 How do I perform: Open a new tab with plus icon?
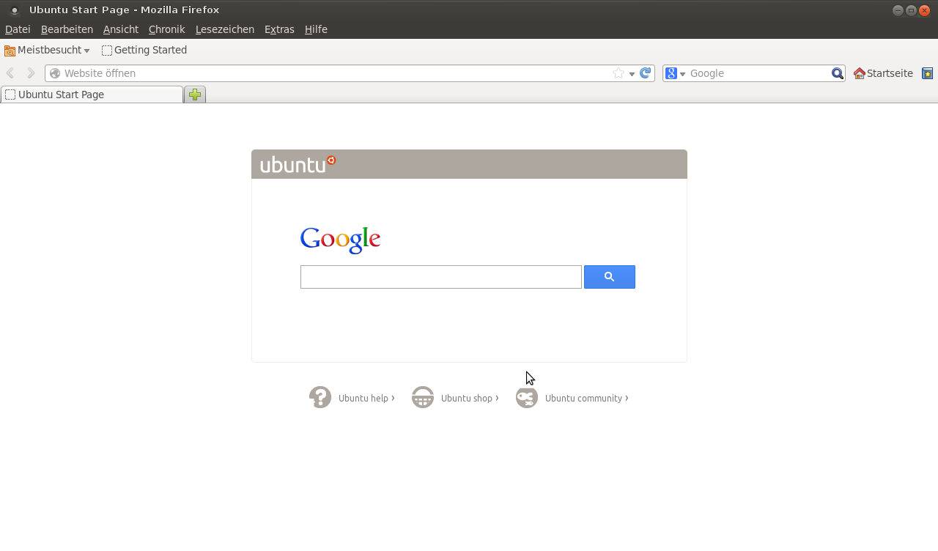tap(195, 95)
